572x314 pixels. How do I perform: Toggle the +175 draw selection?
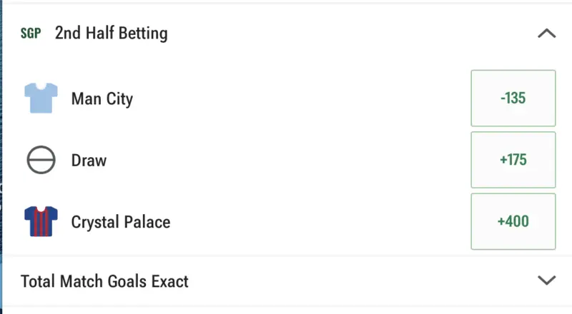point(513,160)
